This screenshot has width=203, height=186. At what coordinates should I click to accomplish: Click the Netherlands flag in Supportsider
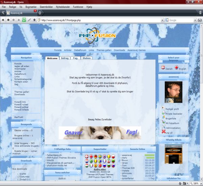(x=87, y=161)
